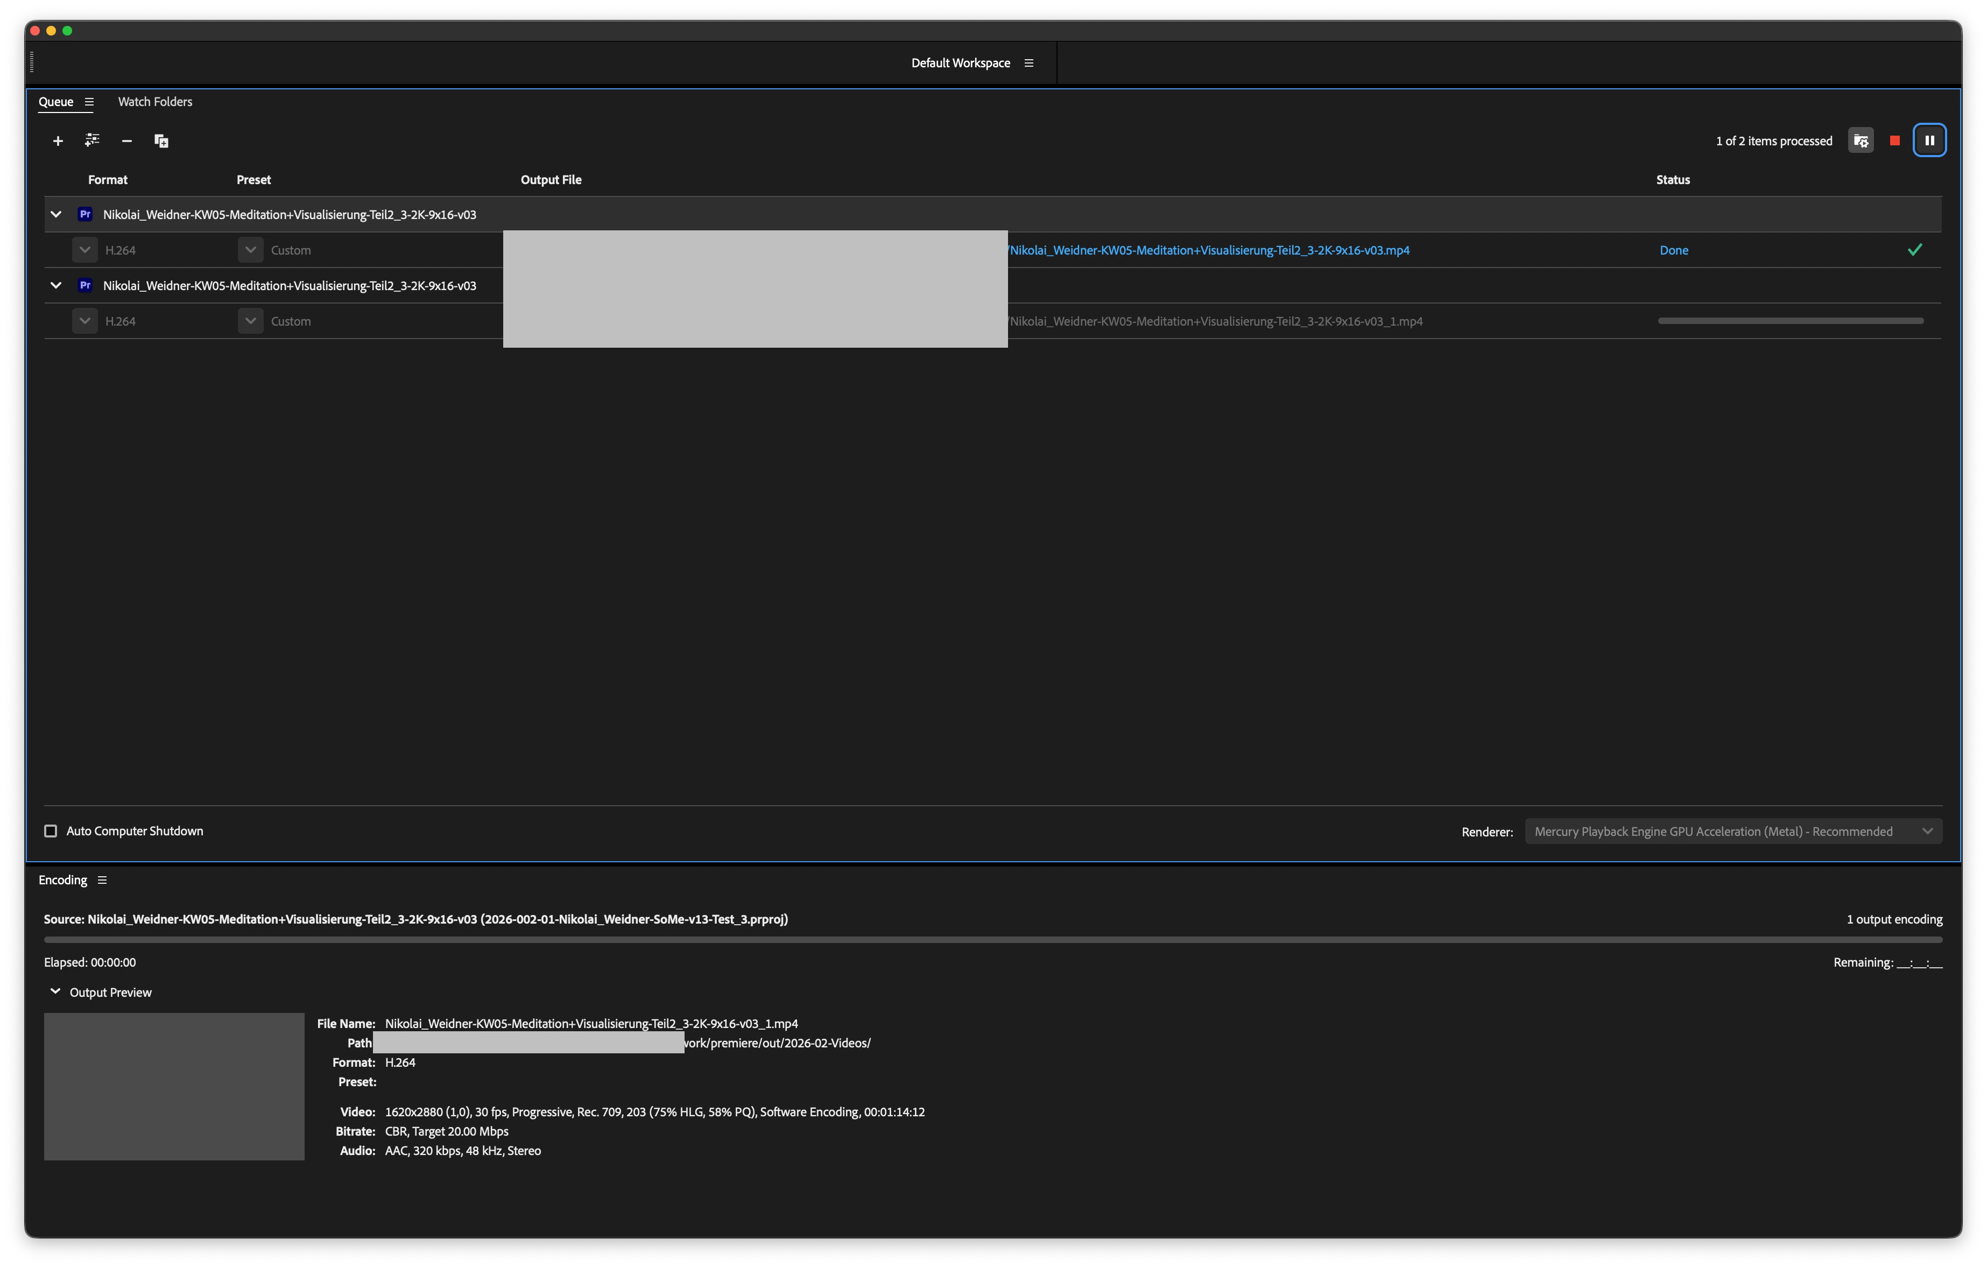Open the Queue panel hamburger menu
Image resolution: width=1987 pixels, height=1267 pixels.
89,102
